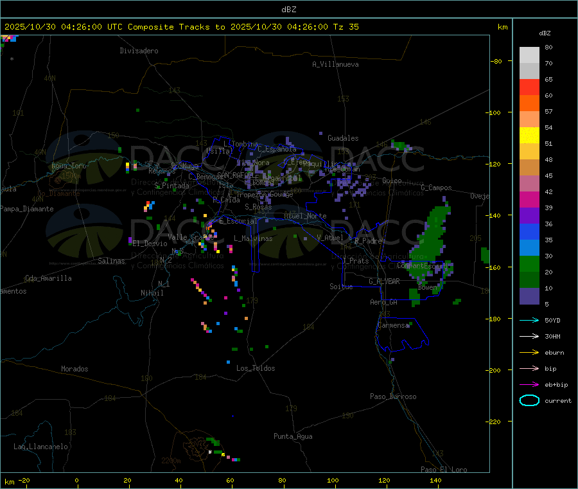This screenshot has width=578, height=489.
Task: Click the purple 36-39 dBZ legend swatch
Action: 529,216
